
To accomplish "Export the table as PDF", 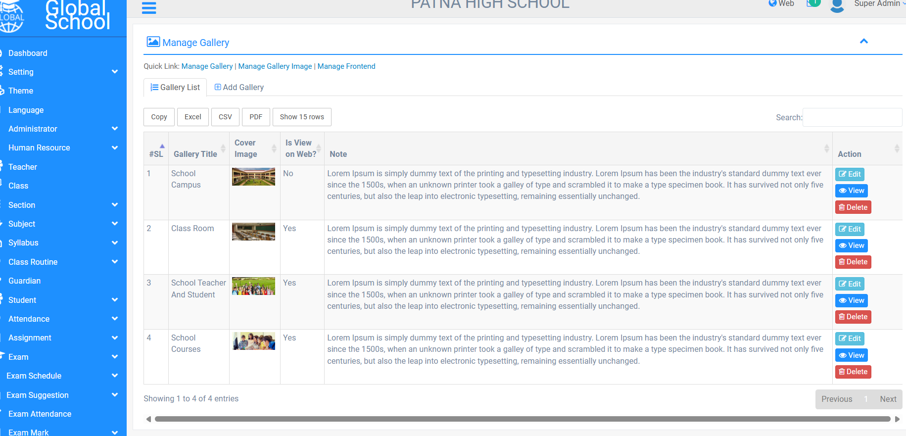I will click(256, 117).
